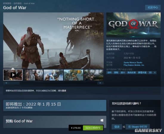Click the left arrow of thumbnail strip
The height and width of the screenshot is (134, 164).
[x=6, y=83]
